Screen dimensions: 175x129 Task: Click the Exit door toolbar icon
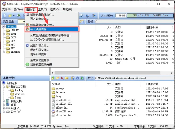coord(94,15)
